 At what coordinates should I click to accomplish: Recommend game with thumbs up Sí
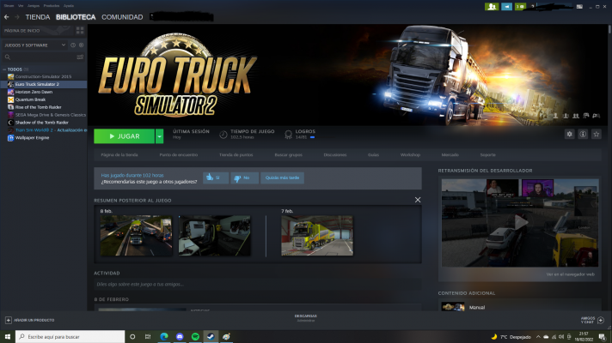(215, 178)
